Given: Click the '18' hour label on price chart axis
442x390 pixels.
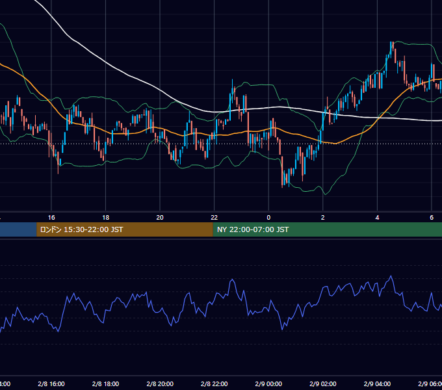Looking at the screenshot, I should click(x=106, y=218).
